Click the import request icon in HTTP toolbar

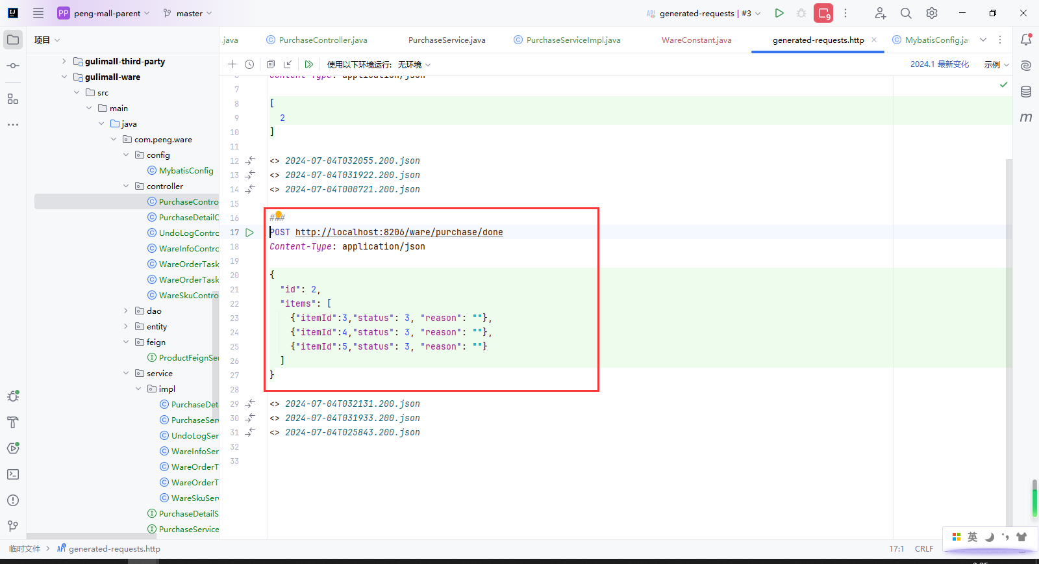288,64
